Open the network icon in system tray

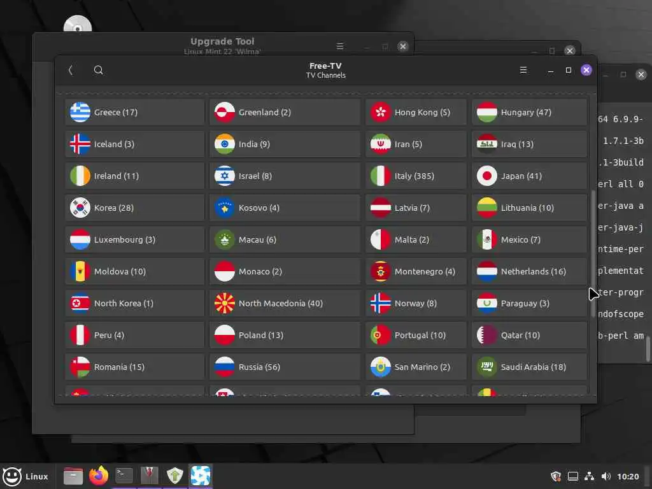[x=589, y=476]
